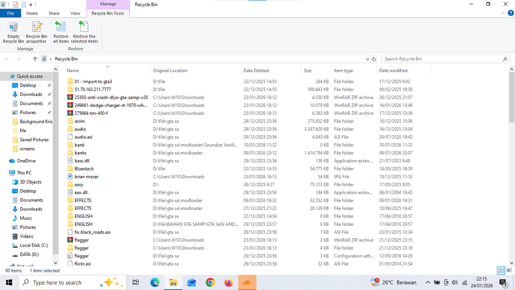Select the brian moser JPG icon
The height and width of the screenshot is (290, 515).
pyautogui.click(x=70, y=176)
